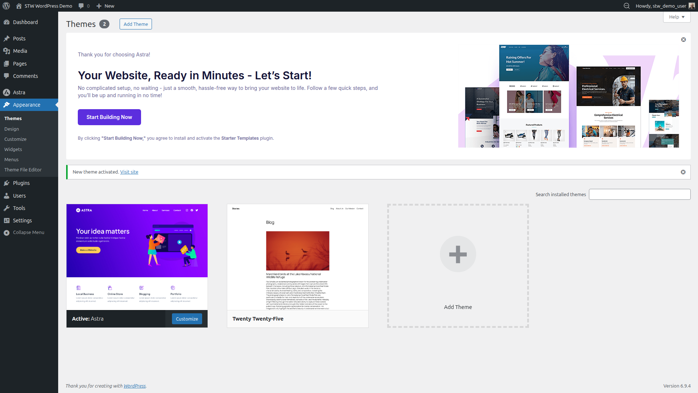Click the Version 6.9.4 footer text
698x393 pixels.
tap(677, 386)
